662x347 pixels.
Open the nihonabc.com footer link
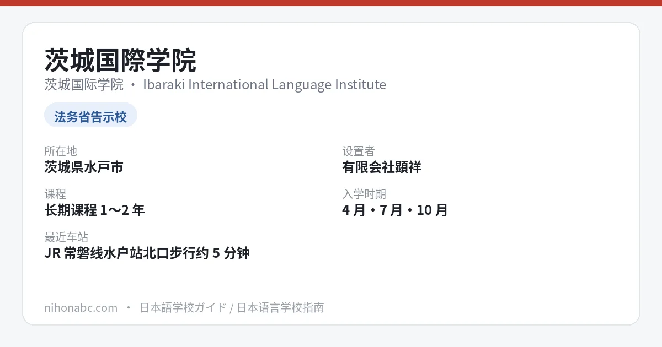coord(81,307)
